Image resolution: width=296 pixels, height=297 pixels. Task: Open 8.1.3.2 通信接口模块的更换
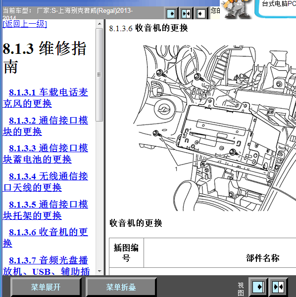pos(46,126)
